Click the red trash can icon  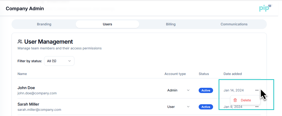(x=235, y=100)
